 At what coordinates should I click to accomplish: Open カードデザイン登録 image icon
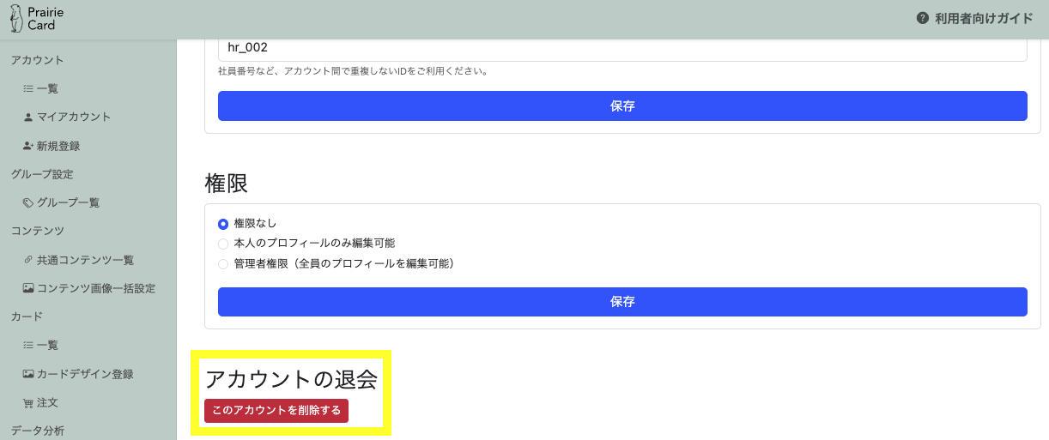click(x=28, y=374)
